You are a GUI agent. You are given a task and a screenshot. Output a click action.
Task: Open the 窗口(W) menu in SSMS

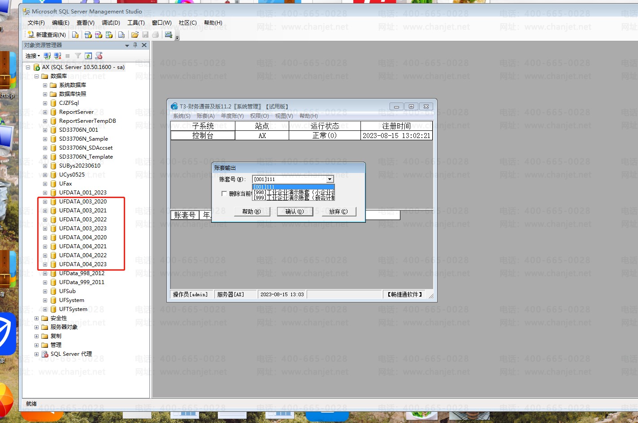pos(161,23)
